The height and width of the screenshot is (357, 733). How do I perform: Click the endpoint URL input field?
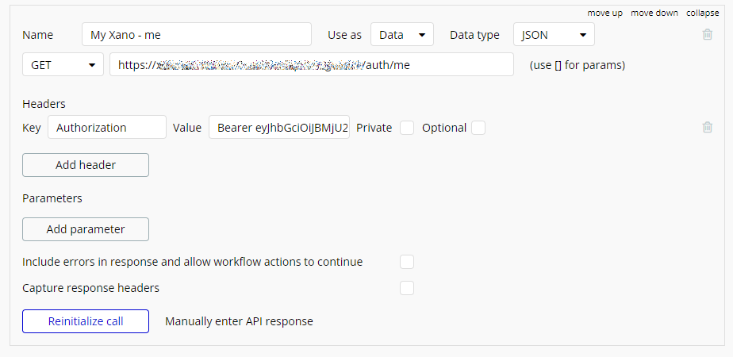tap(312, 65)
